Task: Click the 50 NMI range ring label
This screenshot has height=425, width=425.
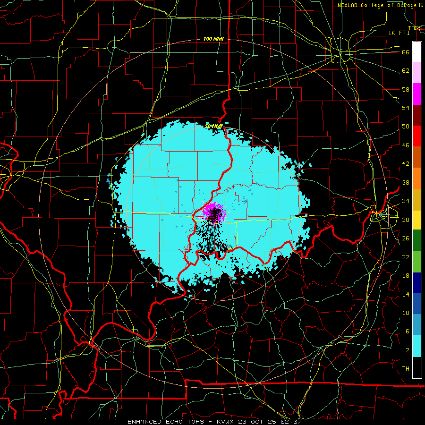Action: point(213,126)
